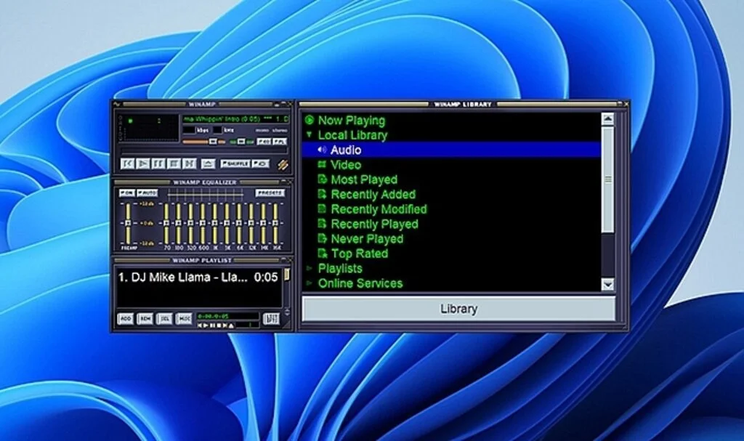744x441 pixels.
Task: Open the Recently Modified view
Action: click(x=378, y=209)
